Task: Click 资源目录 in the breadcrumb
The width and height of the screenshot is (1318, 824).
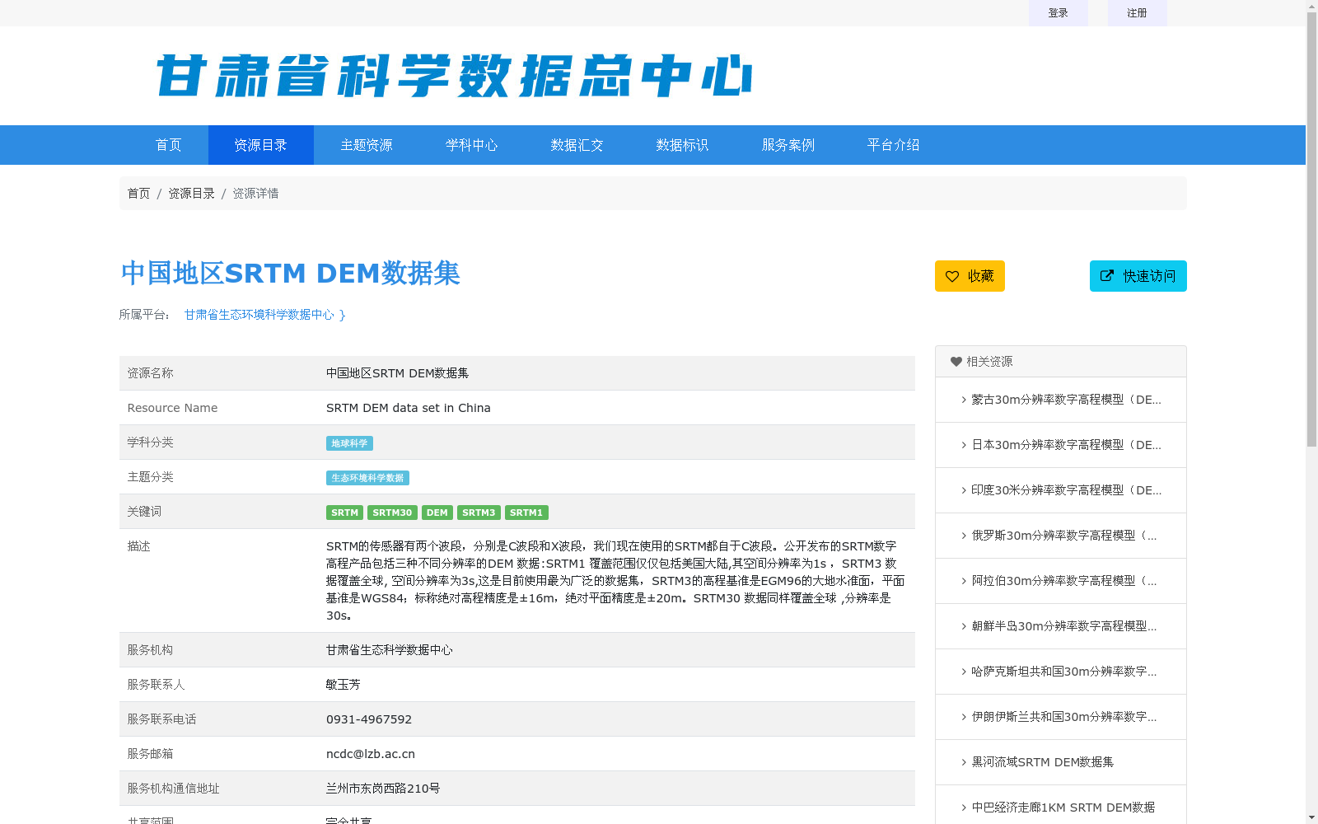Action: point(192,194)
